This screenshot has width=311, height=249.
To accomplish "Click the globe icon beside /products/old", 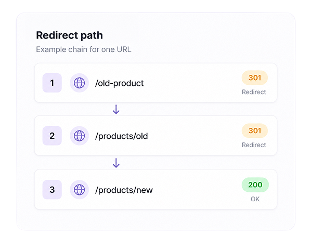I will point(80,136).
